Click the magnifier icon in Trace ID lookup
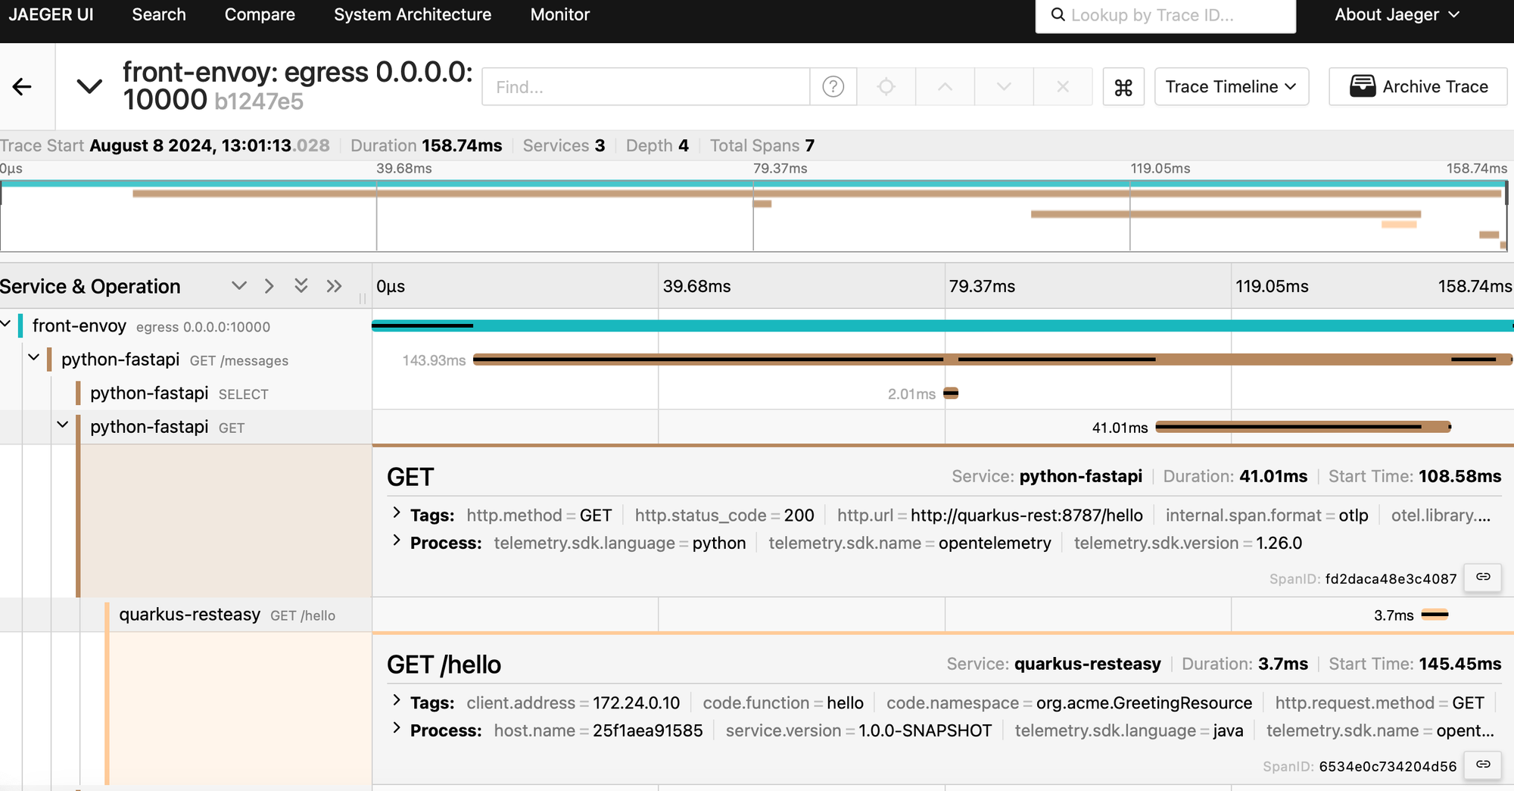 (1058, 15)
